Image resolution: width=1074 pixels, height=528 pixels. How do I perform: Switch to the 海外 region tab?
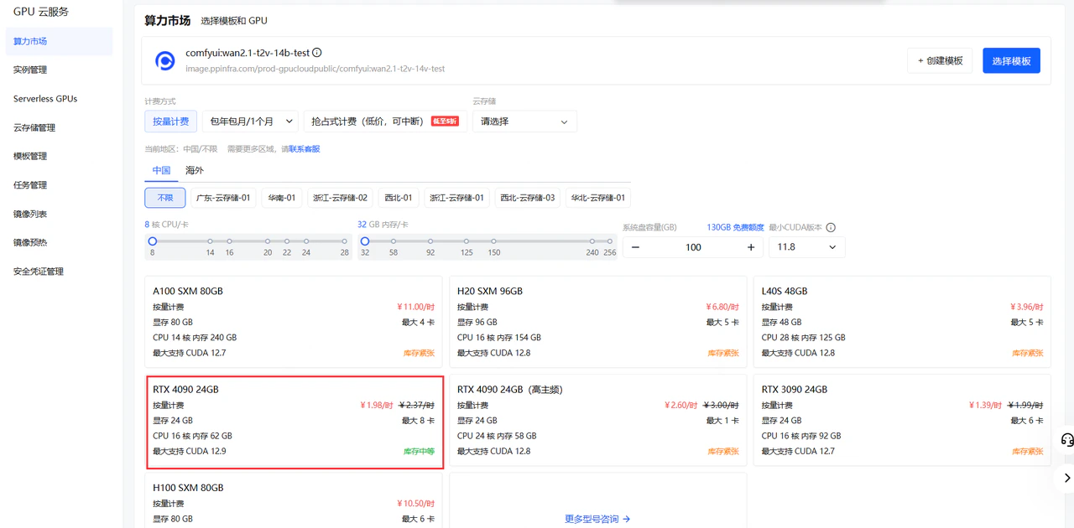point(195,170)
